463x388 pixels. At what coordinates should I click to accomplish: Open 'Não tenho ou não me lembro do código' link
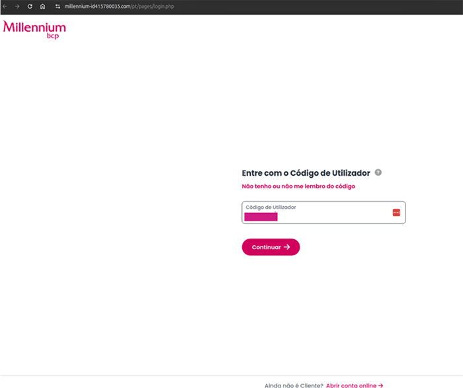pos(298,186)
